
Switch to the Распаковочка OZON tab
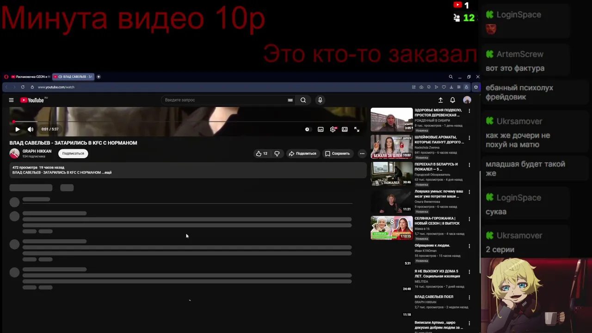coord(31,77)
